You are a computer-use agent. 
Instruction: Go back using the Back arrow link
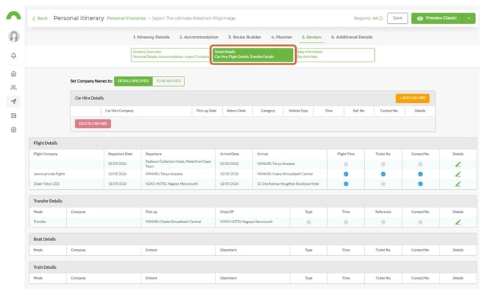(x=40, y=18)
